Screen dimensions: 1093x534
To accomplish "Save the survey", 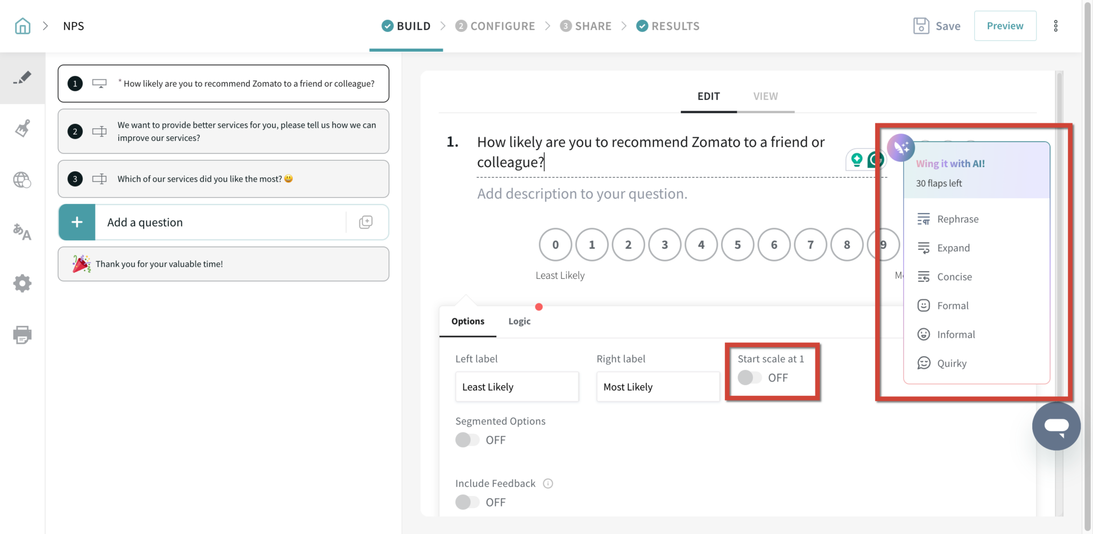I will [x=937, y=25].
